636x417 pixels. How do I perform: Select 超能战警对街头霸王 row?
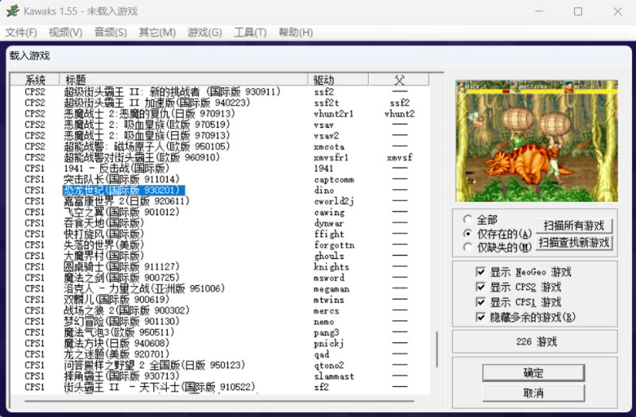point(219,157)
